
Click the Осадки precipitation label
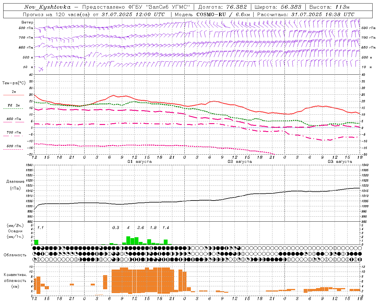15,231
